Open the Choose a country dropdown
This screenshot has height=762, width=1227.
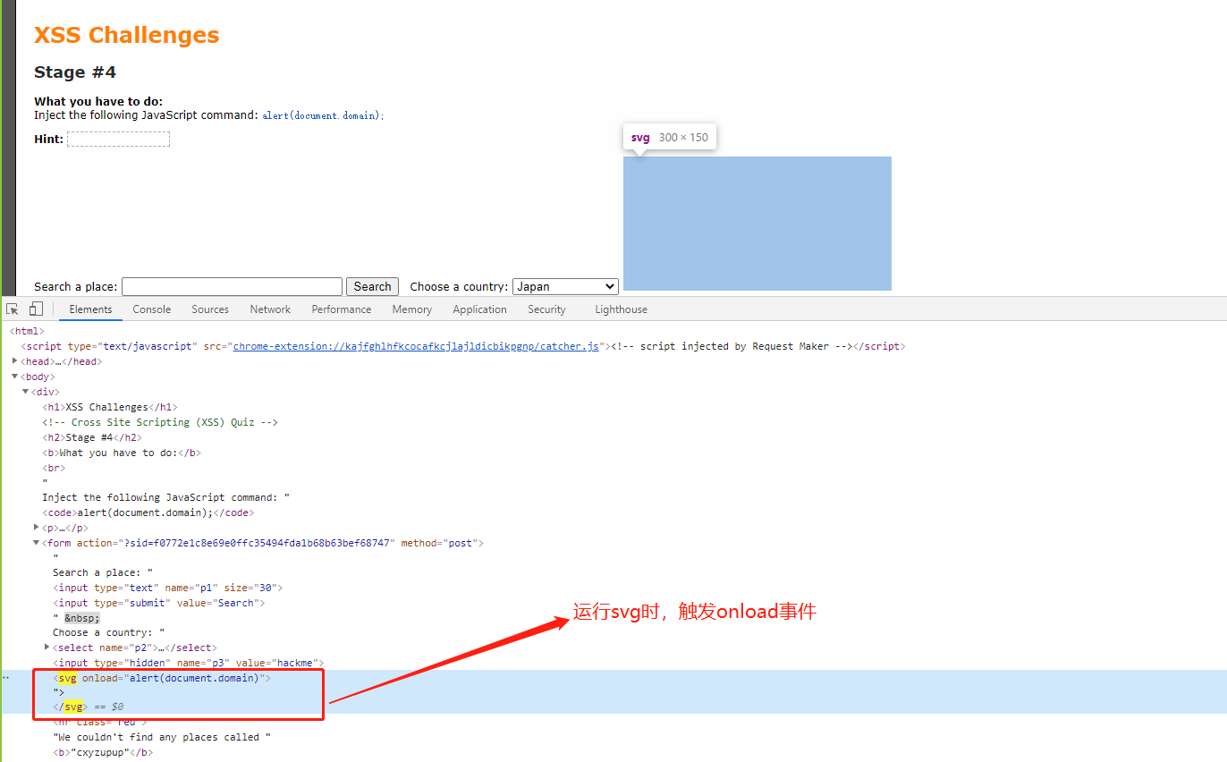point(565,286)
